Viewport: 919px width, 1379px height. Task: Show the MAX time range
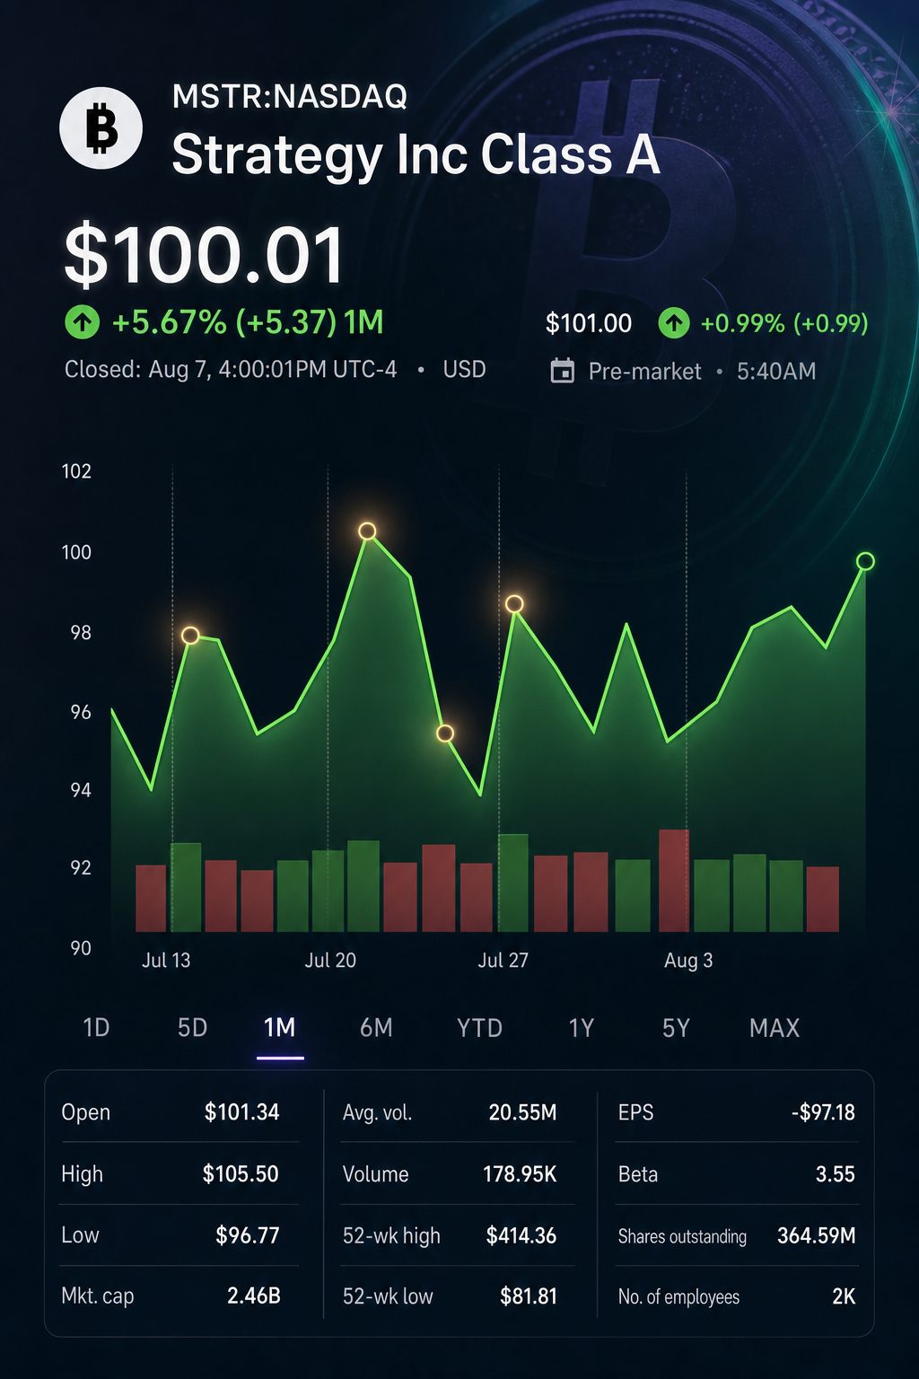(775, 1028)
